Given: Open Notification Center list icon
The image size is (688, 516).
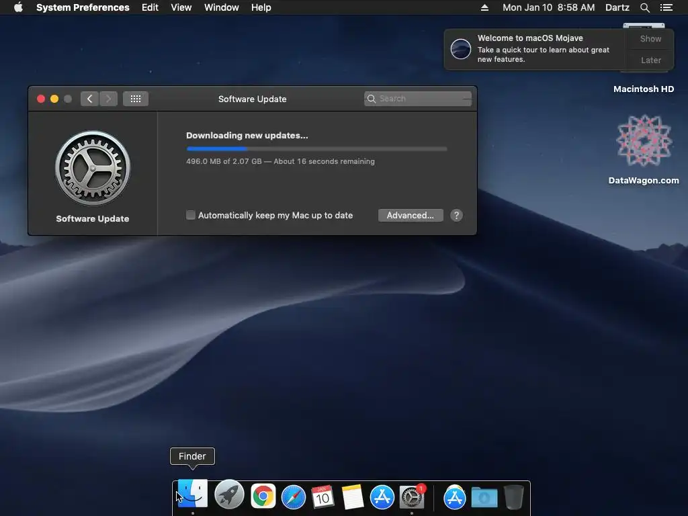Looking at the screenshot, I should coord(666,7).
